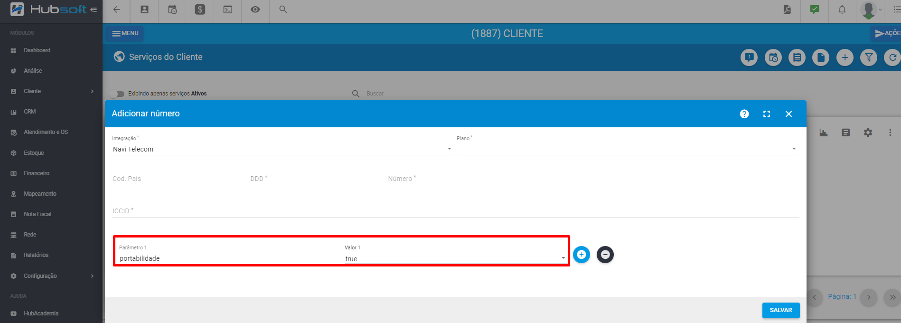Go to the previous page arrow
The width and height of the screenshot is (901, 323).
(x=814, y=297)
